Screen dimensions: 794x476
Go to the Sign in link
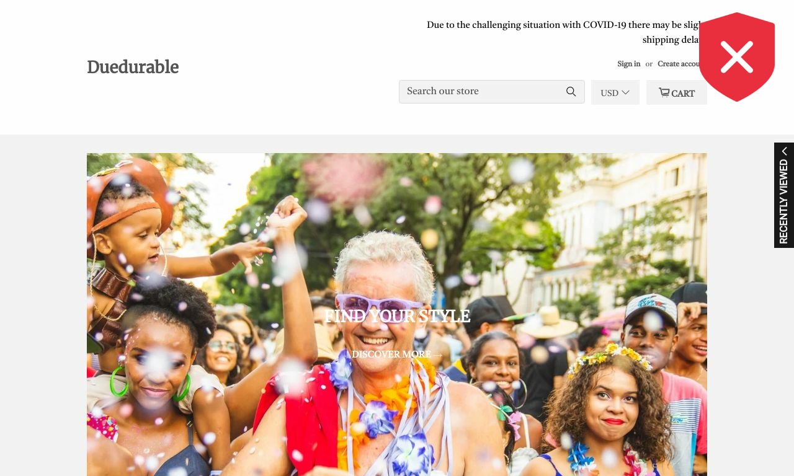(x=629, y=64)
